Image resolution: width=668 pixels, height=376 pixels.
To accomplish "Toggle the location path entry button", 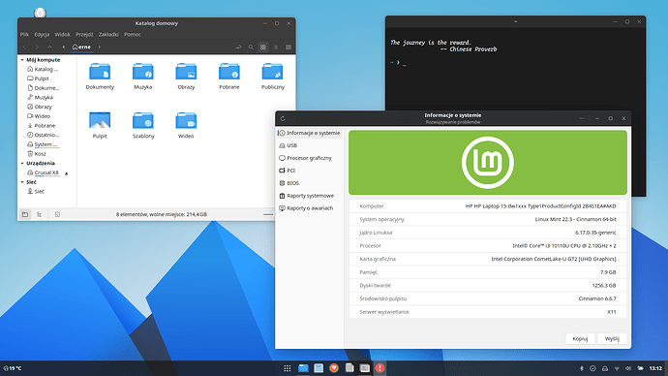I will (x=238, y=47).
